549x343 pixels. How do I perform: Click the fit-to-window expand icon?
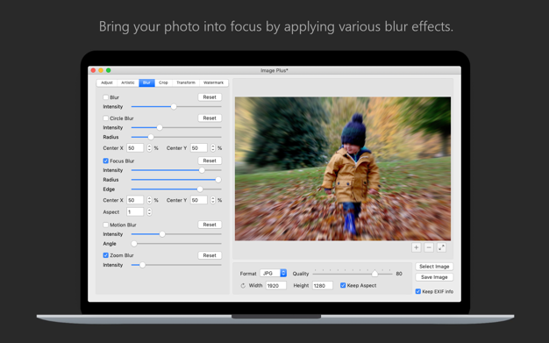441,247
